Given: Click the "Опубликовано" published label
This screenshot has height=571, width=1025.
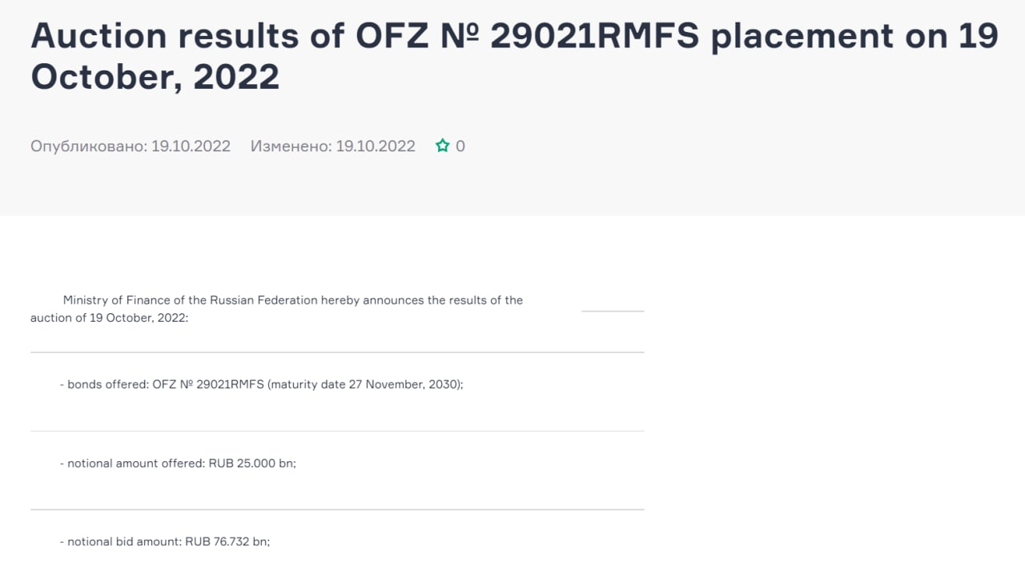Looking at the screenshot, I should click(x=88, y=146).
